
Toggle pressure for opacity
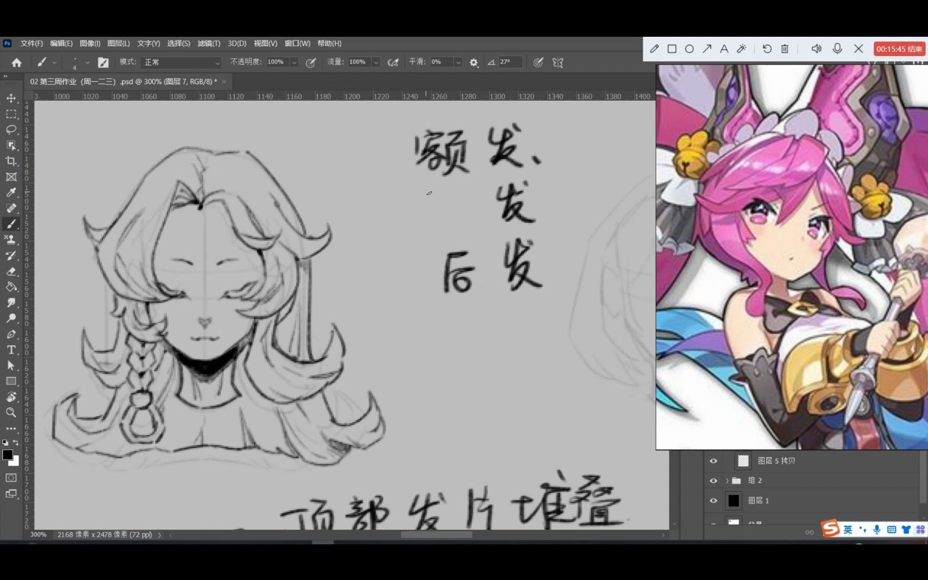311,62
